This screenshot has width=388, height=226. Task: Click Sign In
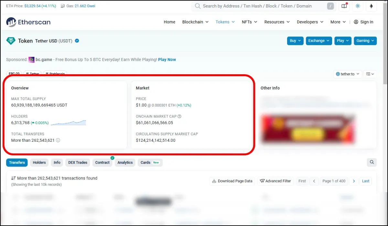point(363,22)
